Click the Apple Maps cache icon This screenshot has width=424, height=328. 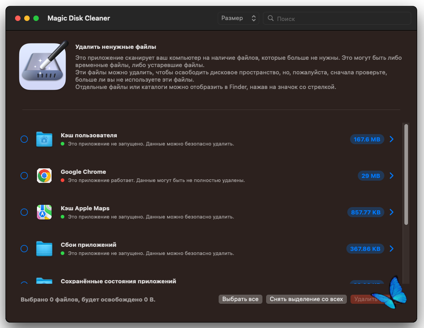(x=44, y=212)
